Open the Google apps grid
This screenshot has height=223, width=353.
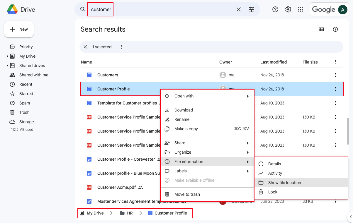pyautogui.click(x=301, y=9)
